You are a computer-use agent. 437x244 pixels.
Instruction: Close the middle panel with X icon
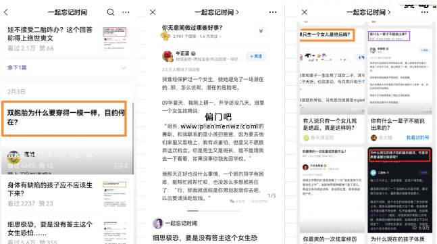click(153, 12)
